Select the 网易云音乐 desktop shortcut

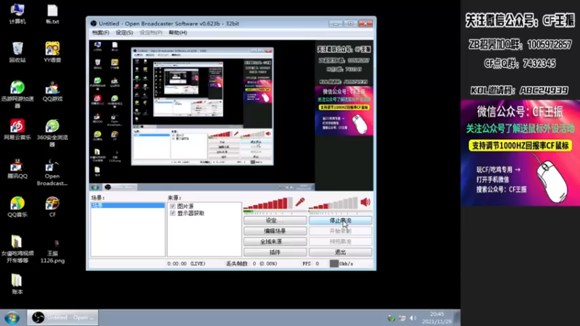click(x=17, y=130)
